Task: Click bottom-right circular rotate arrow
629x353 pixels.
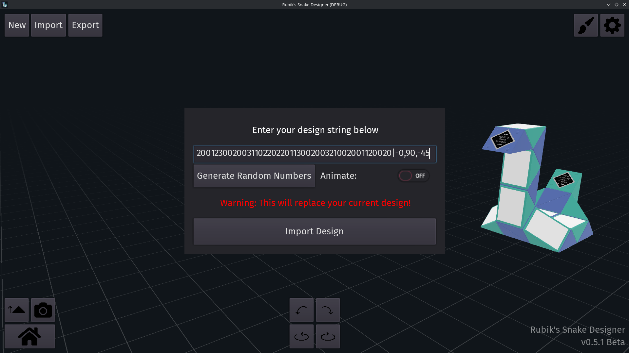Action: pyautogui.click(x=328, y=336)
